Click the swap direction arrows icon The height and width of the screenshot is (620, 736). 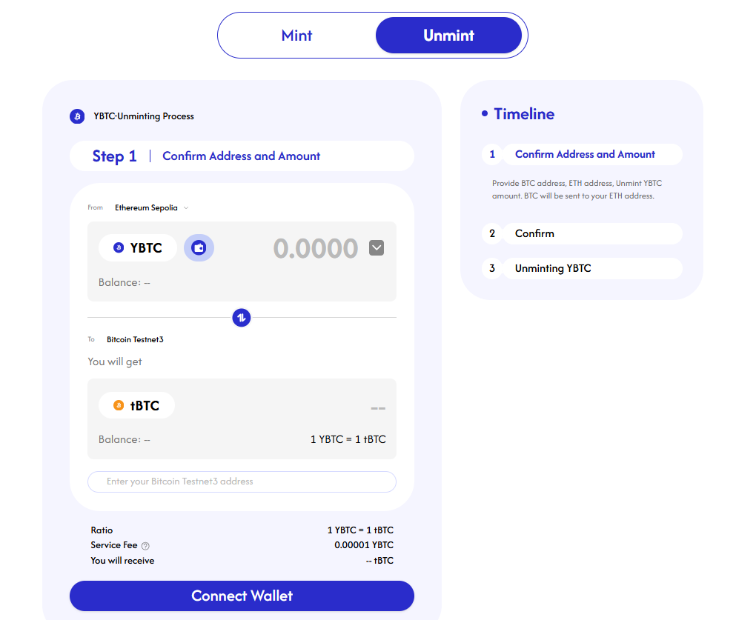click(241, 318)
